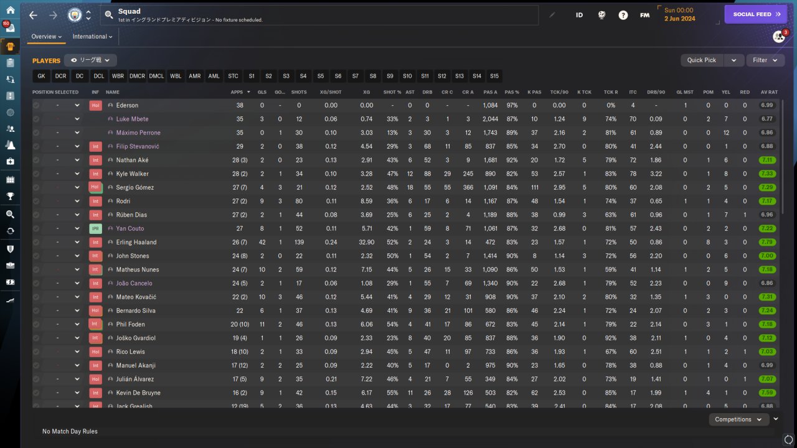Click the squad list vertical scrollbar
Viewport: 797px width, 448px height.
pos(782,156)
